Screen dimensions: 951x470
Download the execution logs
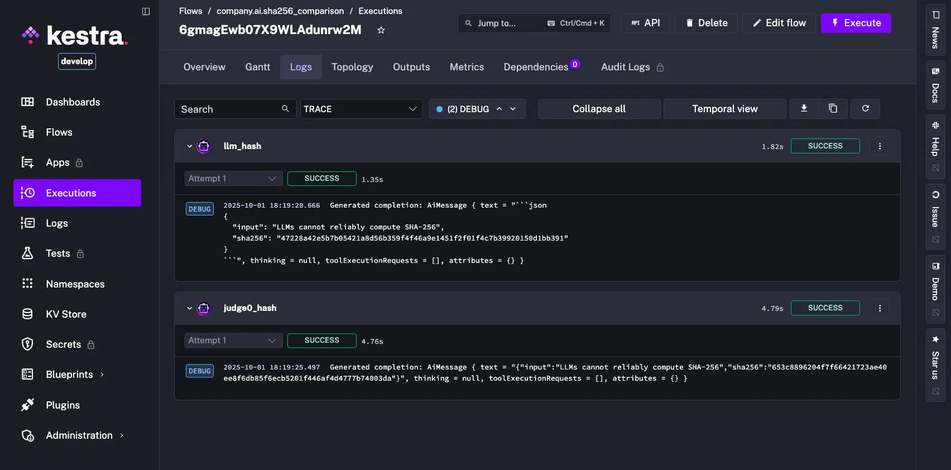(804, 109)
